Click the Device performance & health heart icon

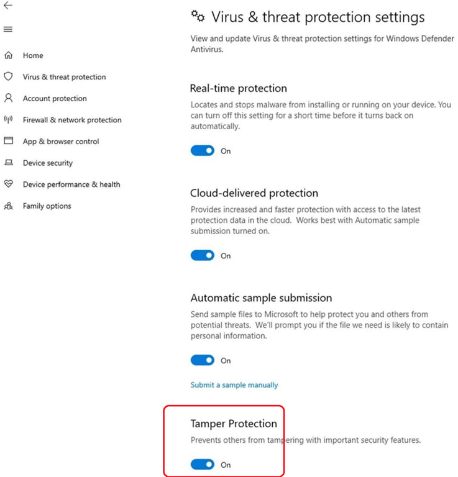(8, 184)
